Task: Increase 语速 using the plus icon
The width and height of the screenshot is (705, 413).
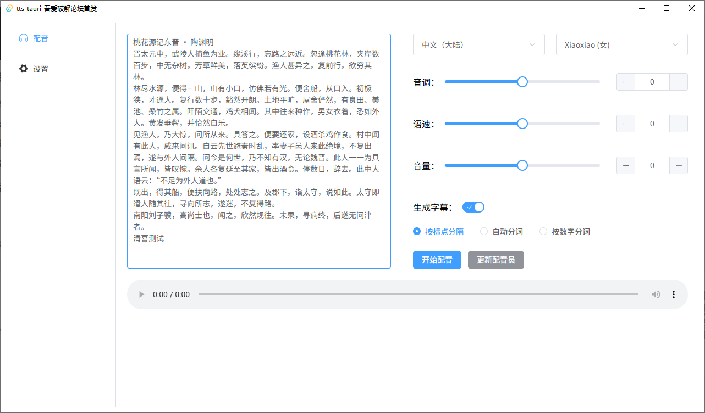Action: click(678, 123)
